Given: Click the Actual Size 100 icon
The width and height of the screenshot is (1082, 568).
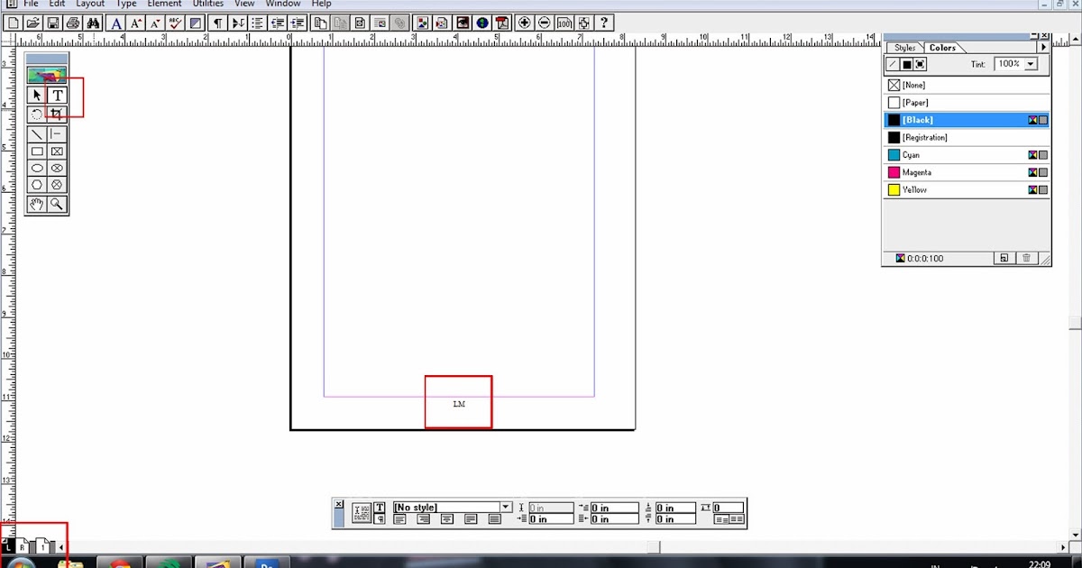Looking at the screenshot, I should tap(564, 23).
